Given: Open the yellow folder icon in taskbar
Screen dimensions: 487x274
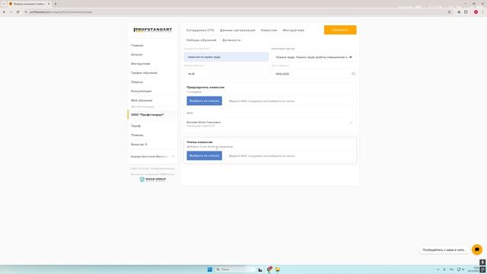Looking at the screenshot, I should tap(277, 269).
